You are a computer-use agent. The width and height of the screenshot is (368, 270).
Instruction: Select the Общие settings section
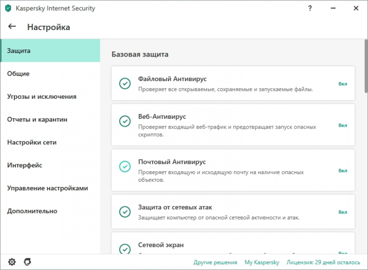pyautogui.click(x=18, y=74)
